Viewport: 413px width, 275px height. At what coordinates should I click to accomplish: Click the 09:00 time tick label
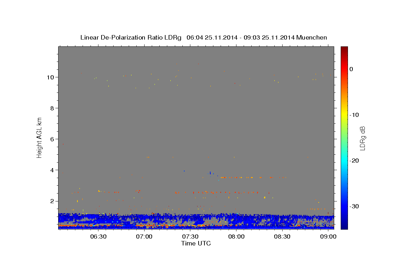coord(328,237)
